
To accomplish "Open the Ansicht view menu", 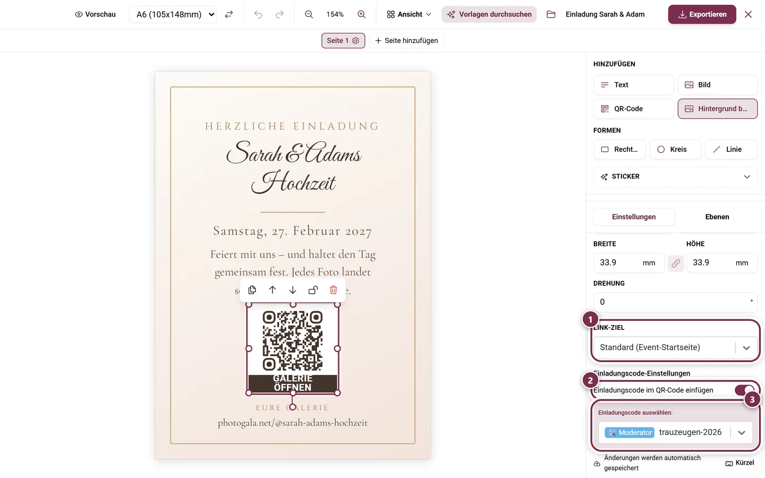I will [x=409, y=14].
